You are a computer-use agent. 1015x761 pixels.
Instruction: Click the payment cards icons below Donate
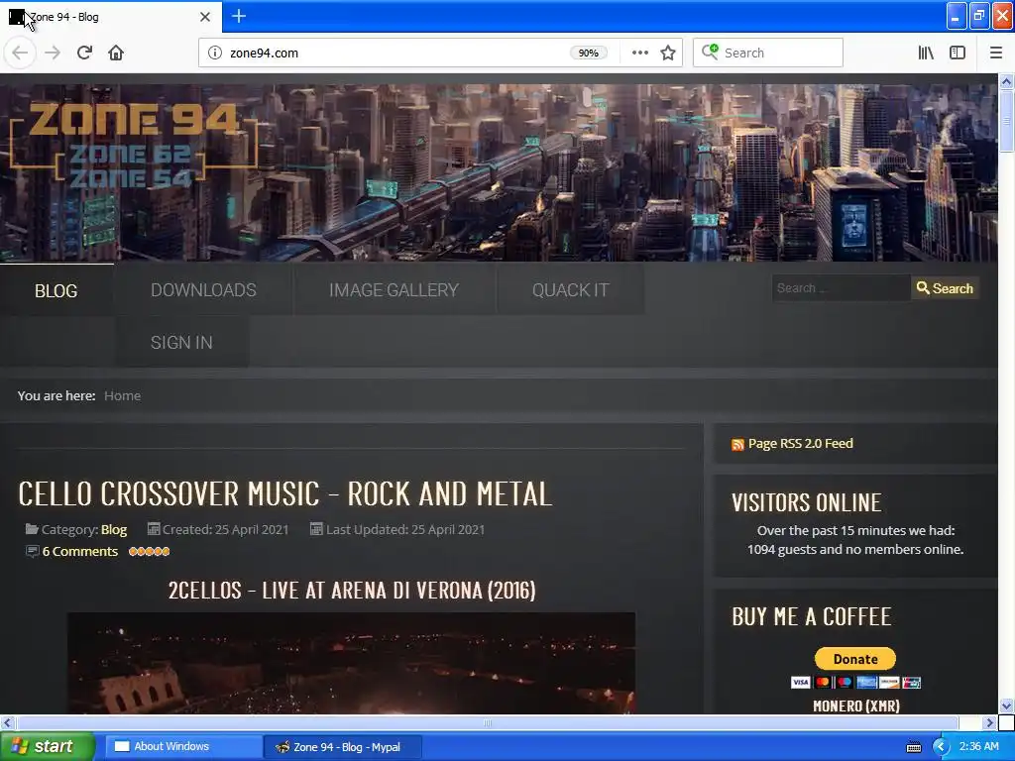[x=855, y=682]
